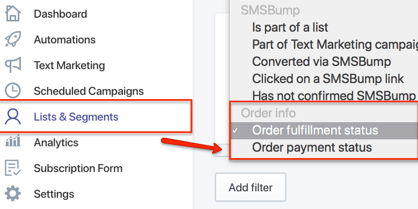Click the Lists & Segments person icon
Viewport: 418px width, 209px height.
[12, 117]
